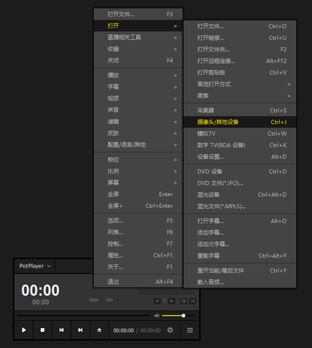Adjust the yellow volume slider
This screenshot has width=312, height=348.
coord(178,316)
